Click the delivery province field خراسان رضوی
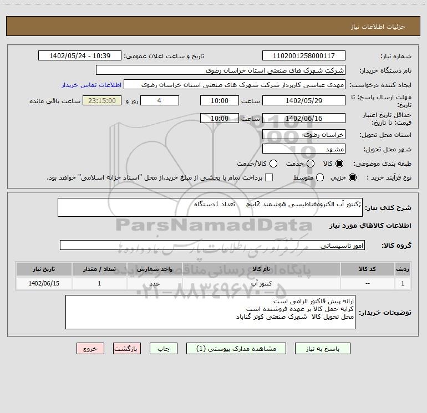Image resolution: width=427 pixels, height=413 pixels. [304, 134]
